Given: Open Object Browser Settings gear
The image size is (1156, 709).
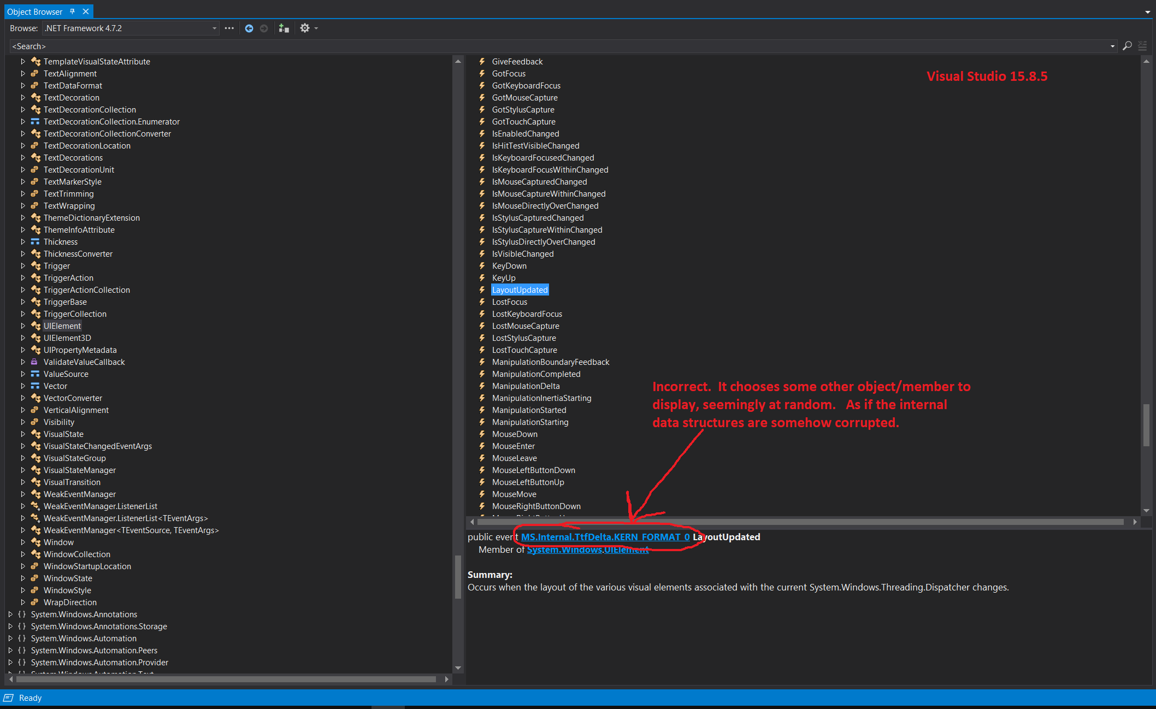Looking at the screenshot, I should (305, 28).
